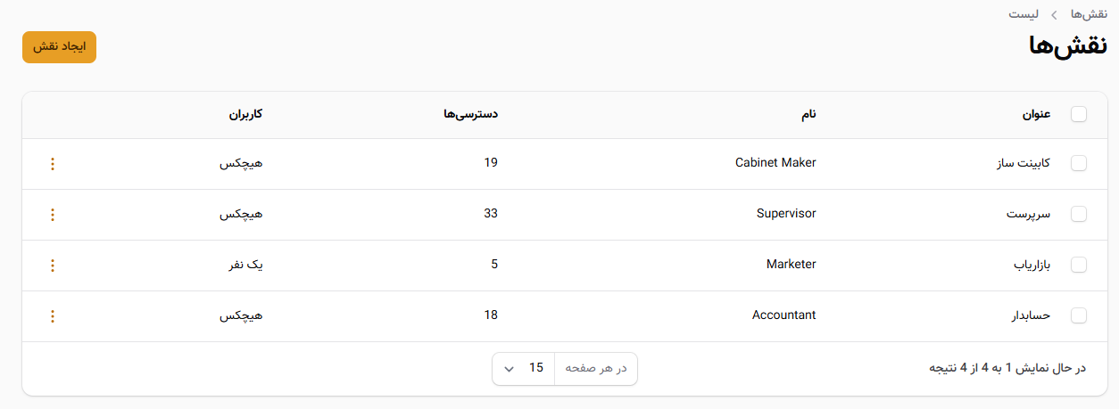Click the ایجاد نقش create button
Viewport: 1119px width, 409px height.
[59, 47]
